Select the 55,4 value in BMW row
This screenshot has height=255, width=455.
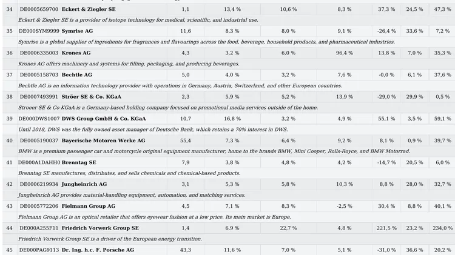(186, 141)
